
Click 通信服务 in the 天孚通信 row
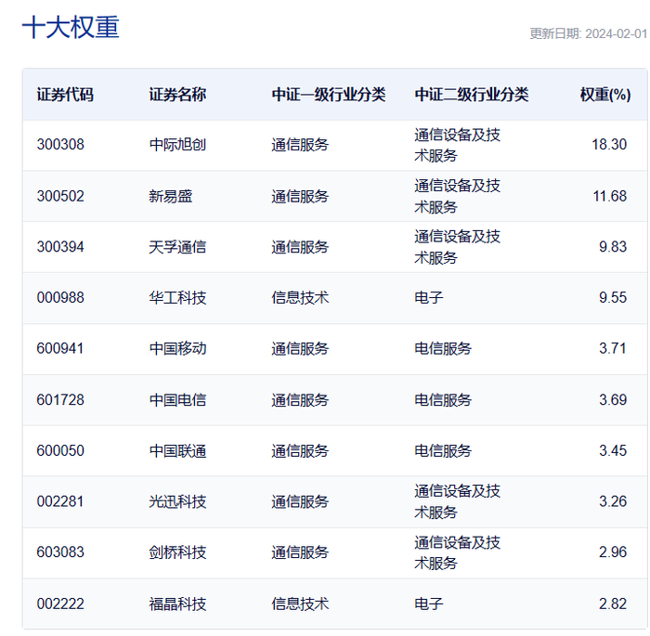click(300, 247)
